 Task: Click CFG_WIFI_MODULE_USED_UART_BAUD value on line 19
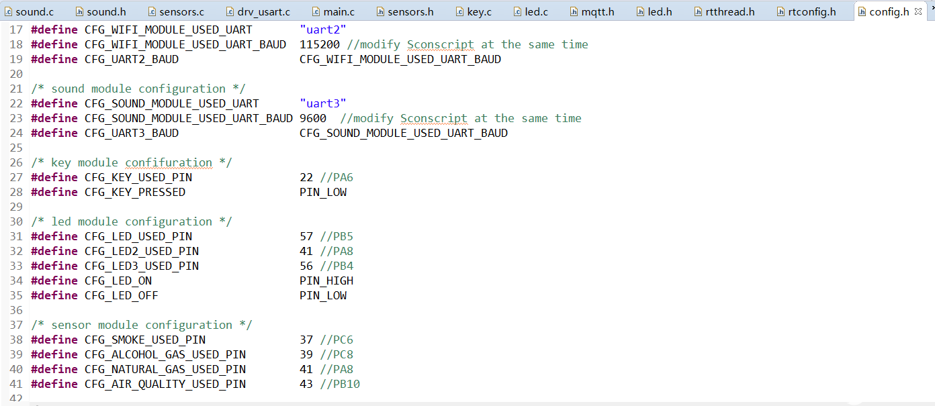tap(400, 59)
